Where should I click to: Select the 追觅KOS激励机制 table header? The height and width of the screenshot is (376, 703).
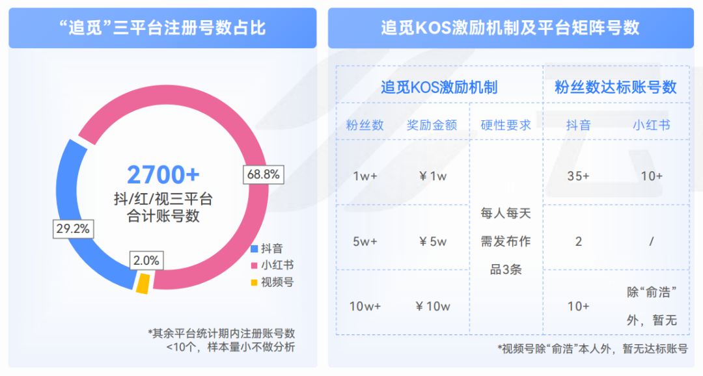[x=439, y=87]
